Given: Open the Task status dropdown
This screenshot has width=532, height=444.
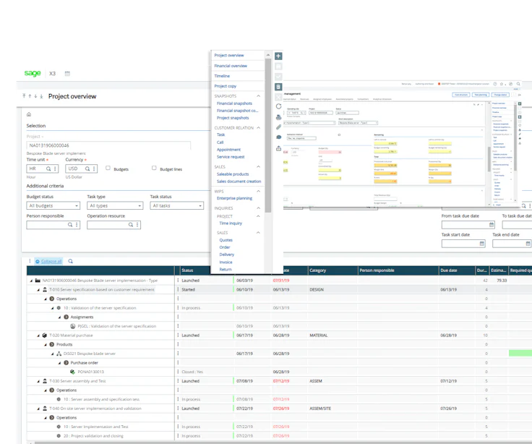Looking at the screenshot, I should [x=177, y=205].
